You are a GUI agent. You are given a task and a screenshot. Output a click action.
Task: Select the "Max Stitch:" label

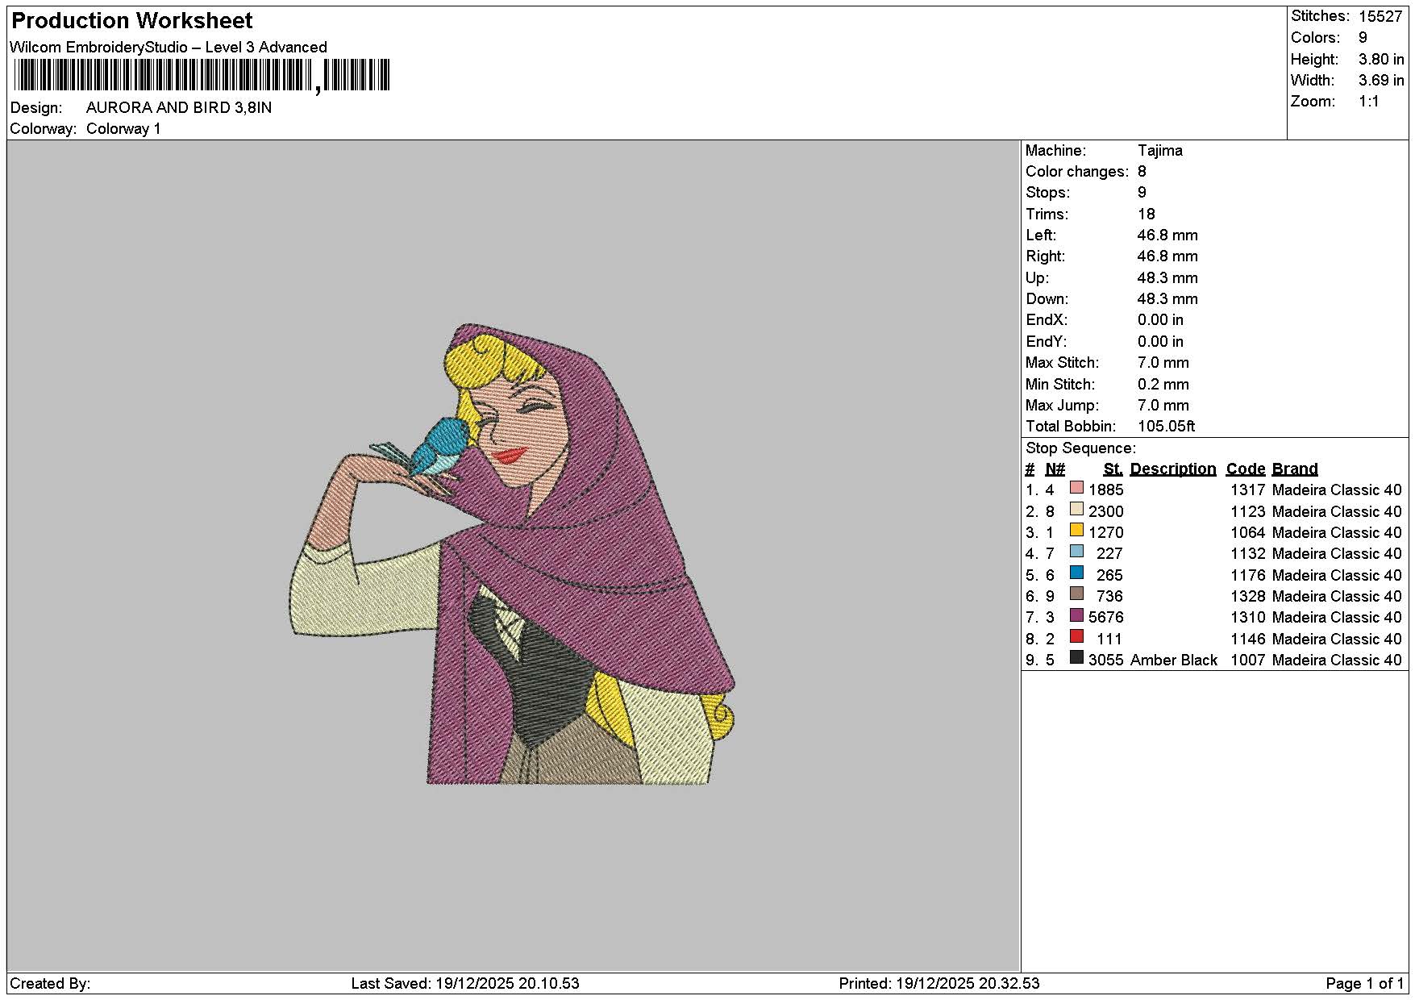tap(1063, 363)
